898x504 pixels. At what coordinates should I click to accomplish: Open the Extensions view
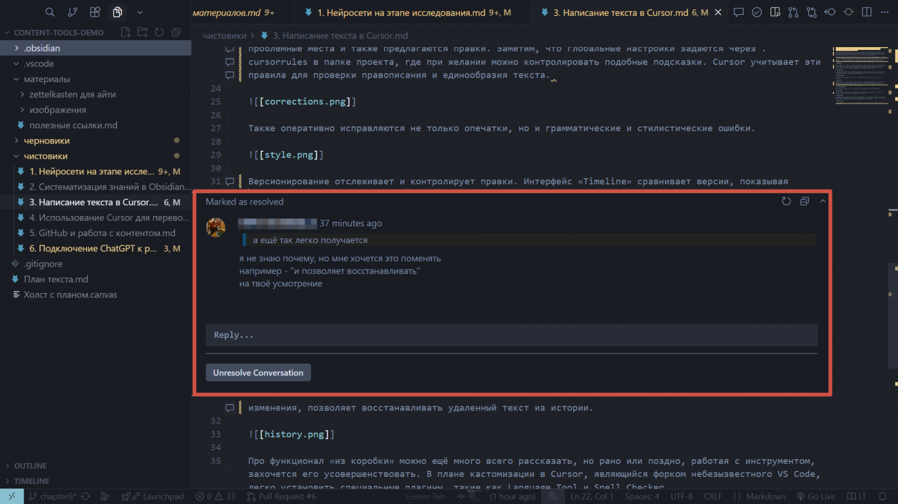tap(95, 12)
